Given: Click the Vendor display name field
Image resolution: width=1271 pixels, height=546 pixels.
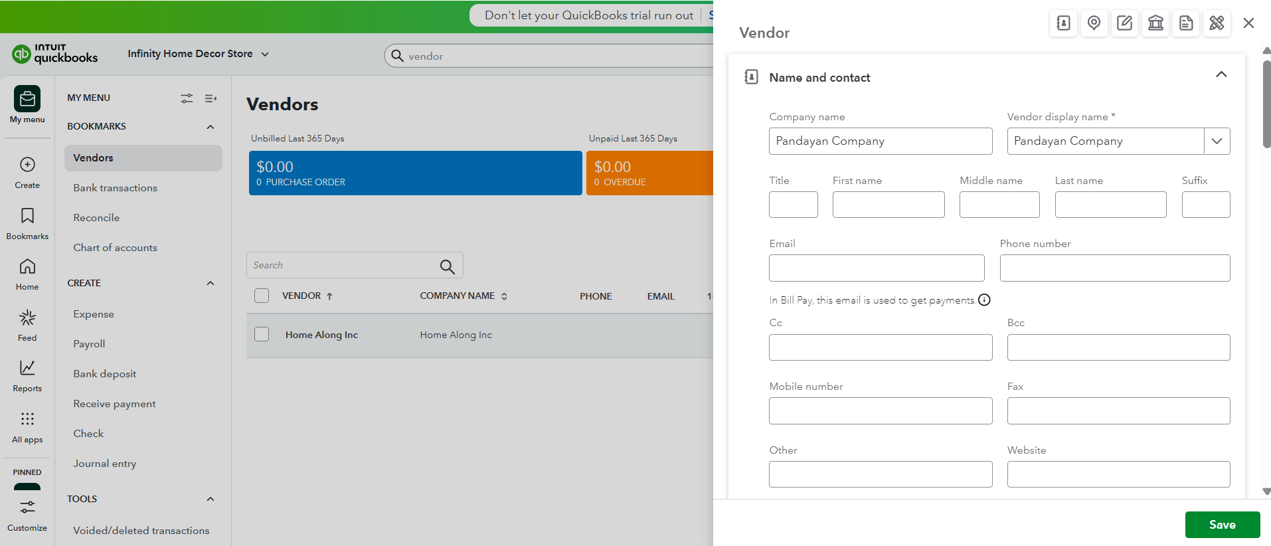Looking at the screenshot, I should point(1106,141).
